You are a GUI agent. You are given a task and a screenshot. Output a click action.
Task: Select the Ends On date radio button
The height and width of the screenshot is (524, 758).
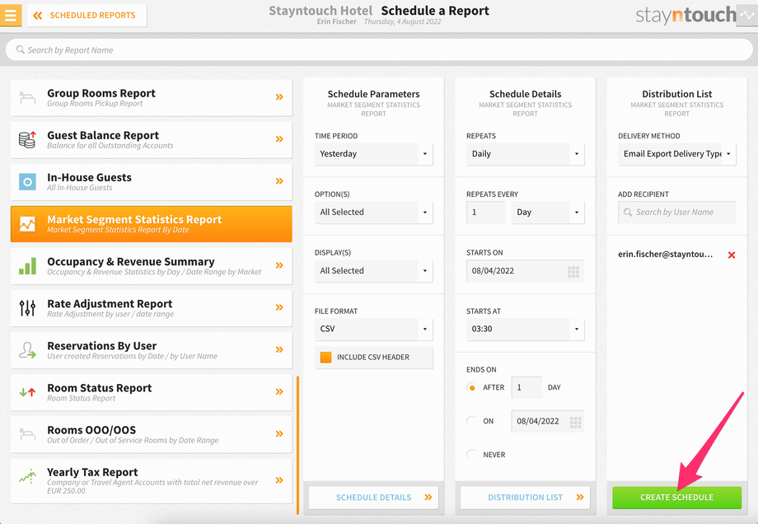pyautogui.click(x=472, y=421)
